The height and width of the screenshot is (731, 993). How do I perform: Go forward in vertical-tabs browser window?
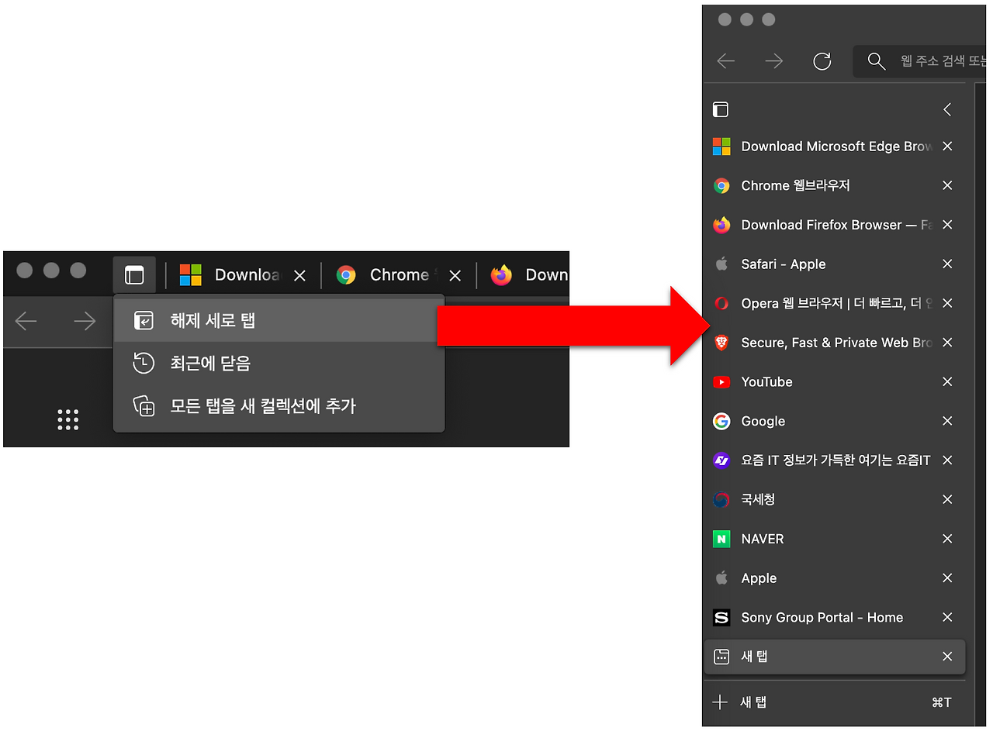click(x=774, y=61)
